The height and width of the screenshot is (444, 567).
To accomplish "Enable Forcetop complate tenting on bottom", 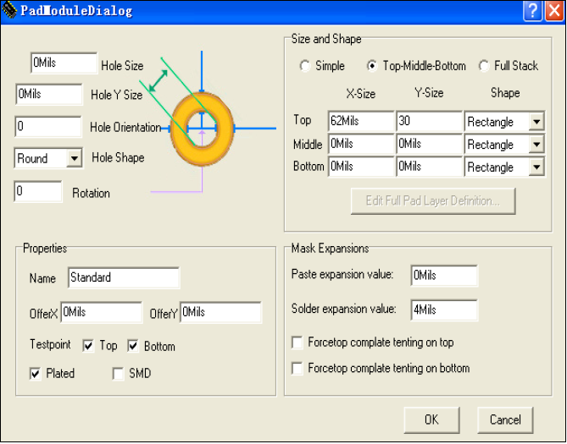I will click(x=297, y=369).
